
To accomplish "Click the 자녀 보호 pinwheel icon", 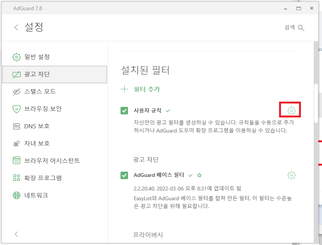I will click(x=17, y=144).
